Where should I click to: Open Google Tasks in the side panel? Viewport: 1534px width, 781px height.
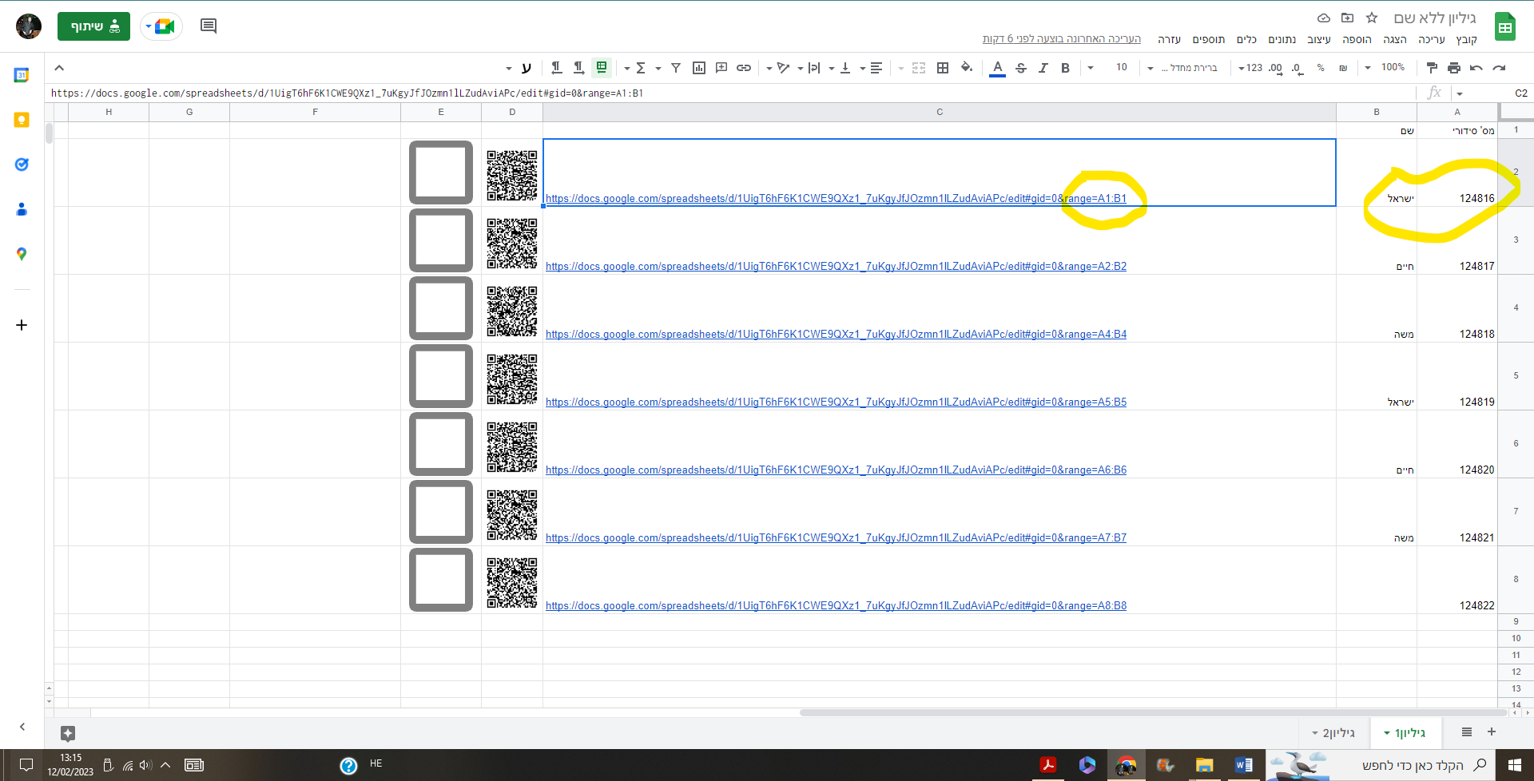coord(22,165)
